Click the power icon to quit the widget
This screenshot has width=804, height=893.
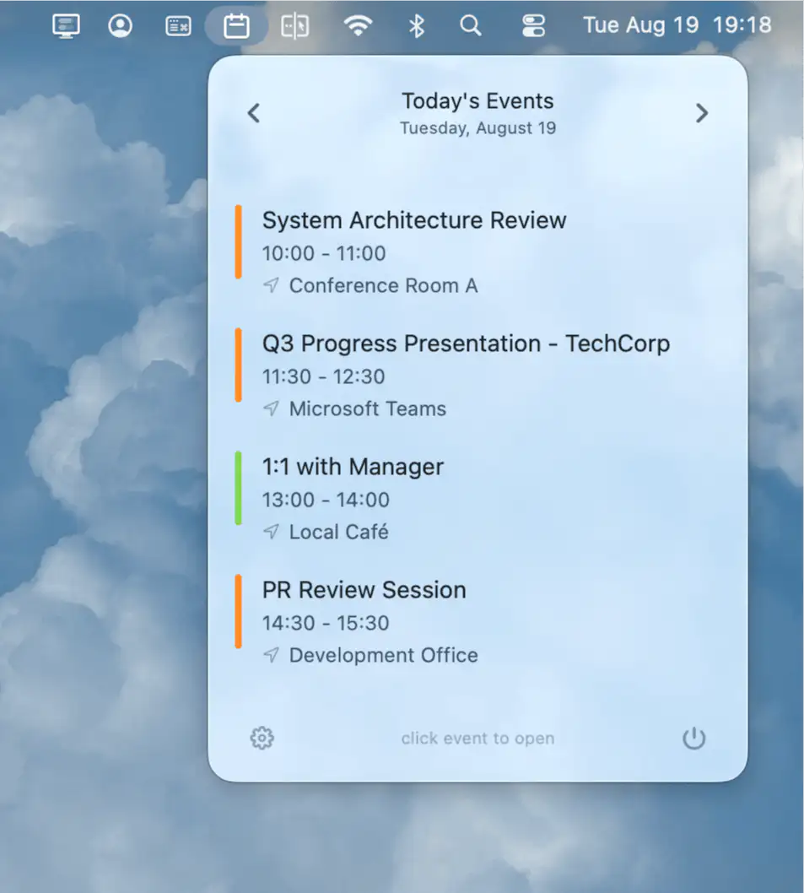pyautogui.click(x=693, y=738)
